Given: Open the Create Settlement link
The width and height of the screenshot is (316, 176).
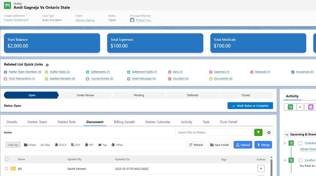Looking at the screenshot, I should (16, 20).
